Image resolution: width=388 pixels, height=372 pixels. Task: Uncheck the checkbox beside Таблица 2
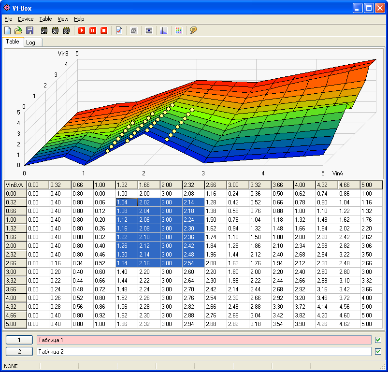click(378, 352)
